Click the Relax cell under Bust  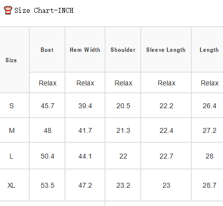pos(48,83)
